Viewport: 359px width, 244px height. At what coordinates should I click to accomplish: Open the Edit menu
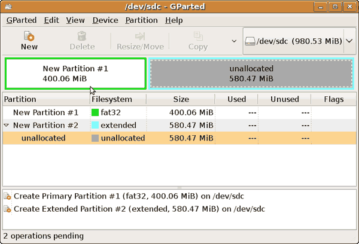51,20
